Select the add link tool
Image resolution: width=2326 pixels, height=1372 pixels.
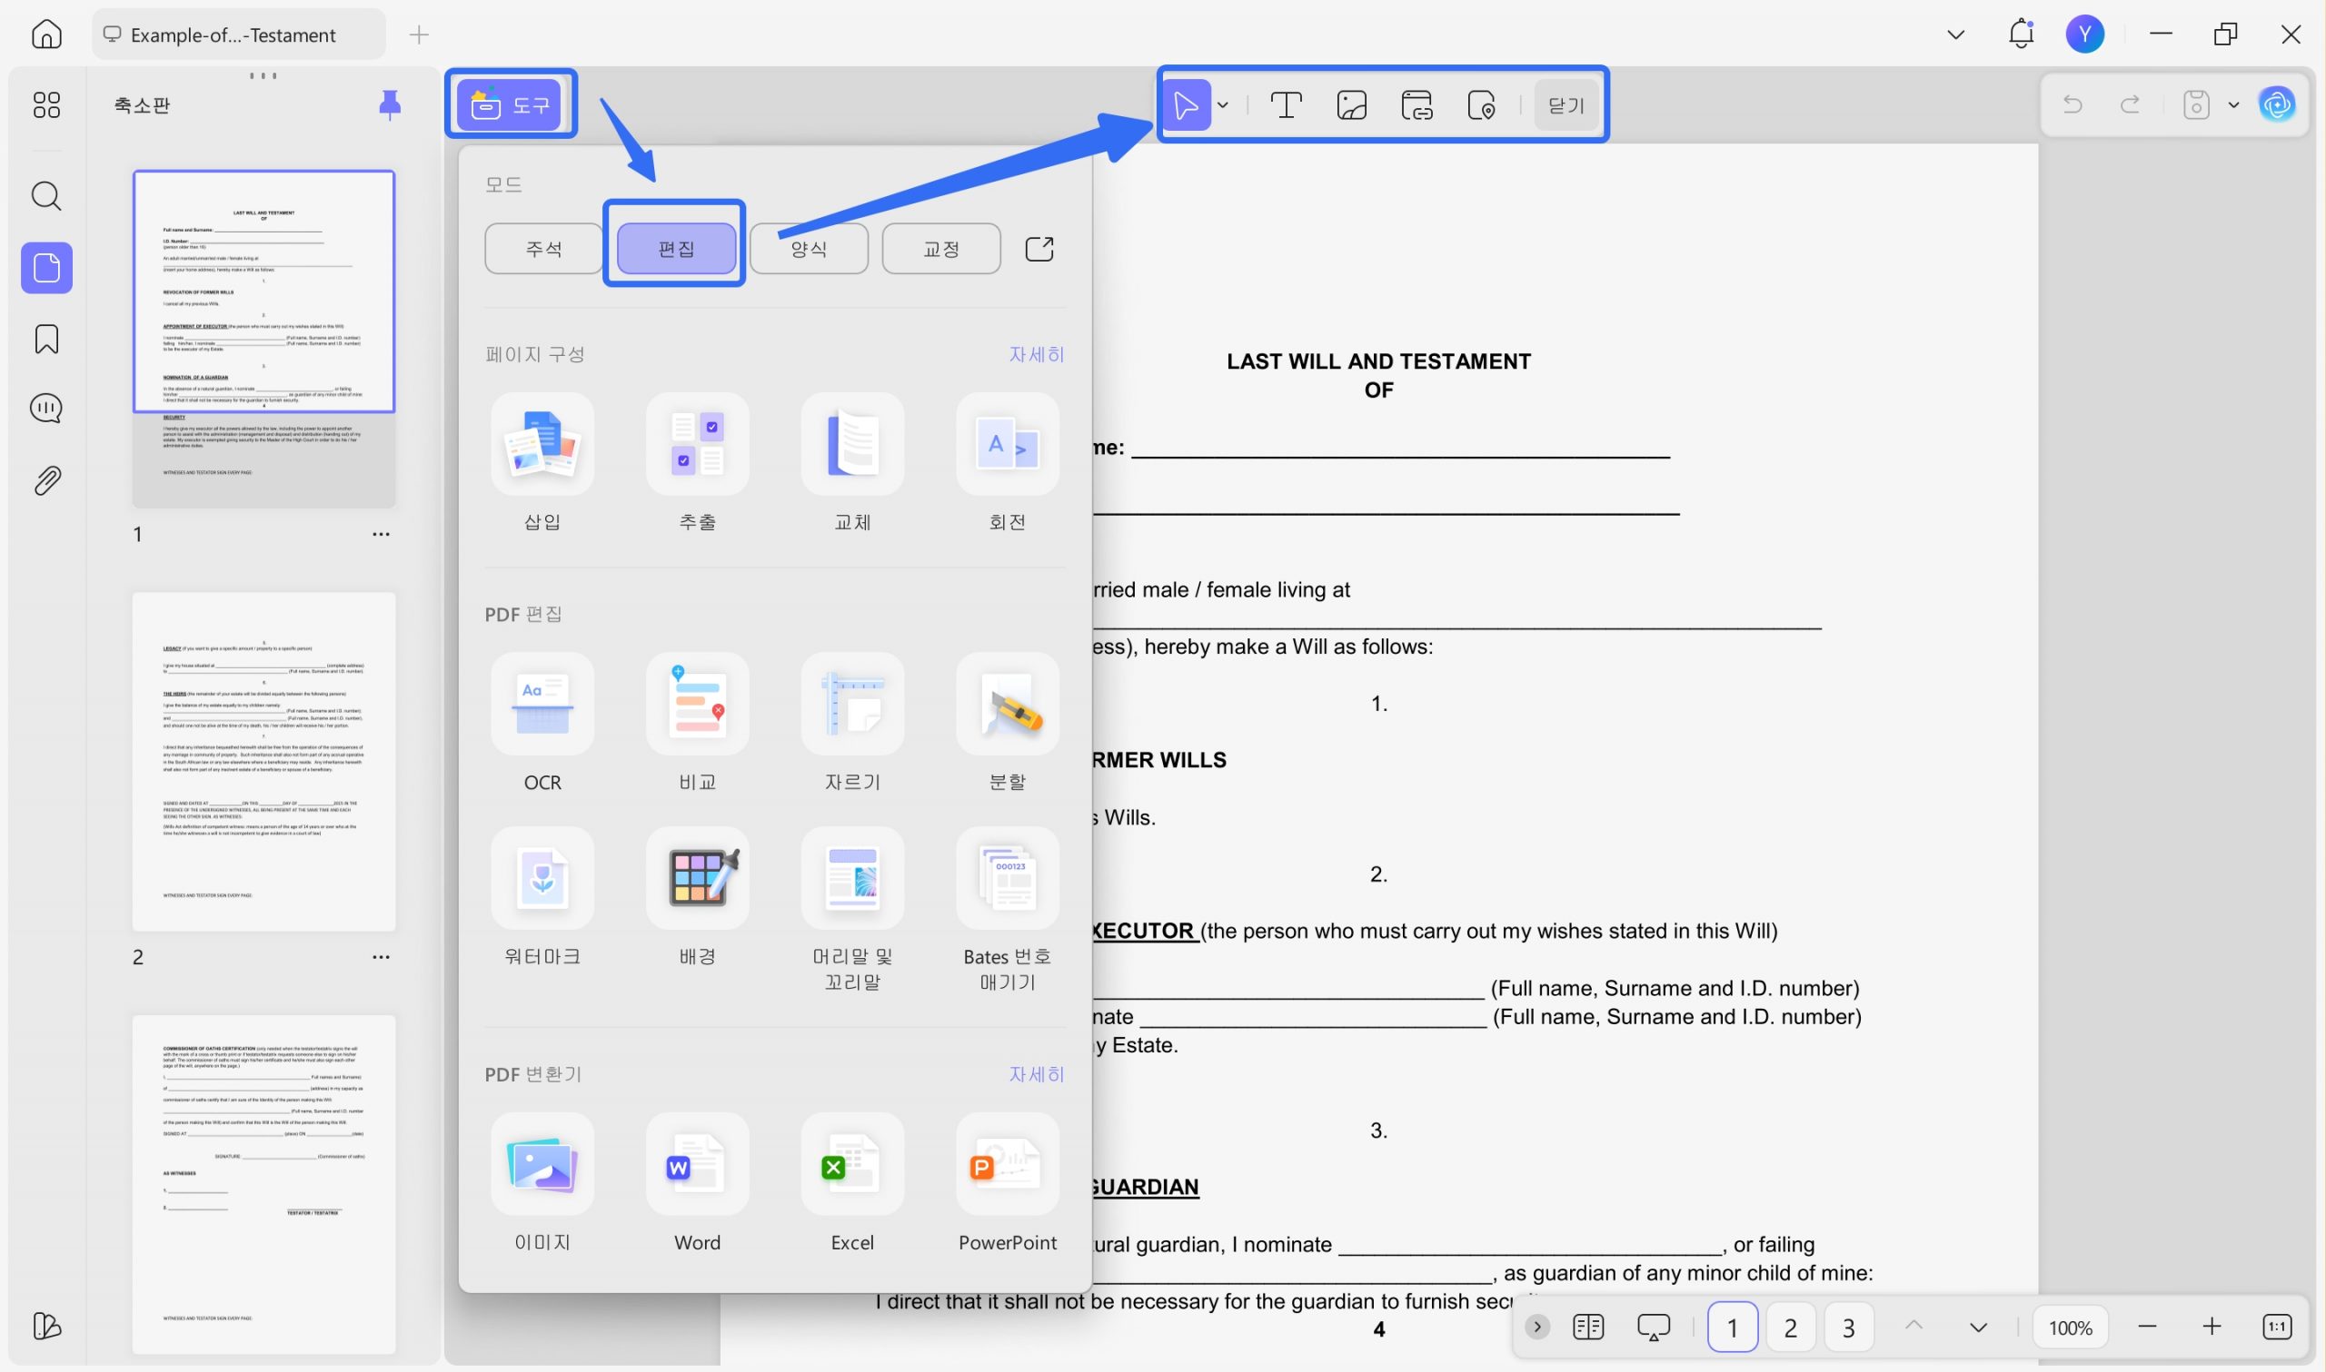point(1416,105)
